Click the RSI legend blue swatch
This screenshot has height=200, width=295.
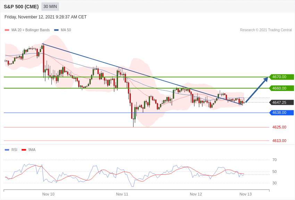point(7,150)
